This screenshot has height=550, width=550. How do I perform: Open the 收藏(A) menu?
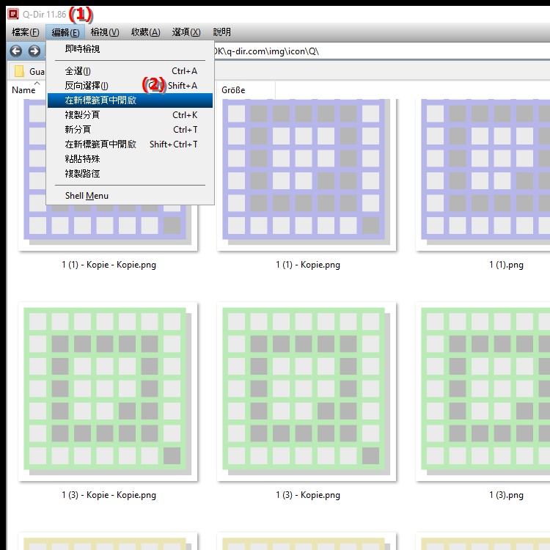(146, 32)
